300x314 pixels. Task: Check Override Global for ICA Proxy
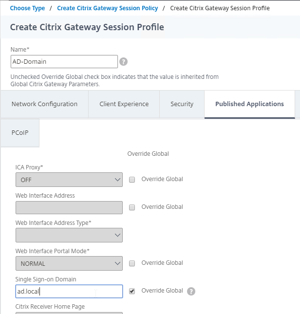132,180
